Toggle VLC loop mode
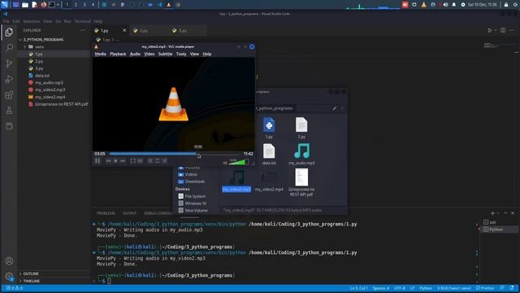Viewport: 520px width, 293px height. [x=158, y=161]
